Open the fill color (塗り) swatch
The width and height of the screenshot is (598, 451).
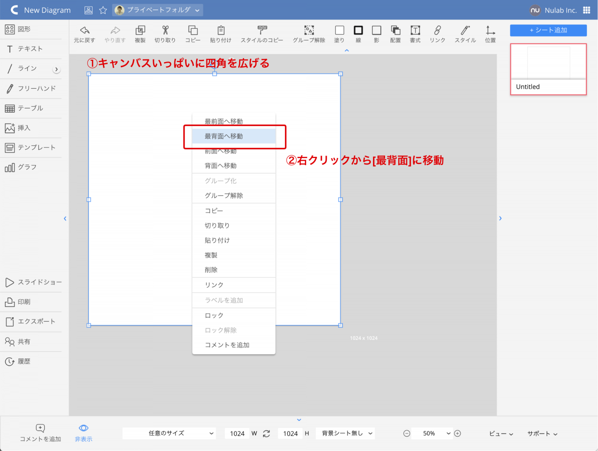(x=339, y=31)
